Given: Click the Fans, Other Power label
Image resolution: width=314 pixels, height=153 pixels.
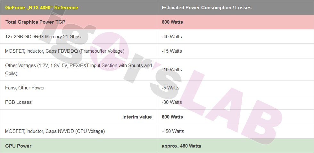Looking at the screenshot, I should coord(25,88).
